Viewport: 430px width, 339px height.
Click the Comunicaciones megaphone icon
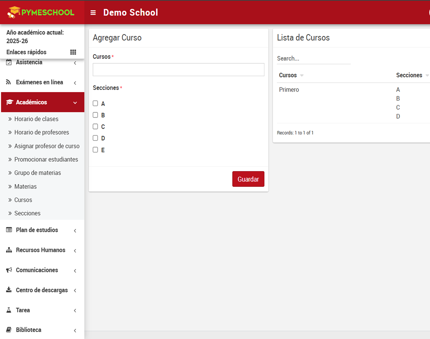point(9,270)
